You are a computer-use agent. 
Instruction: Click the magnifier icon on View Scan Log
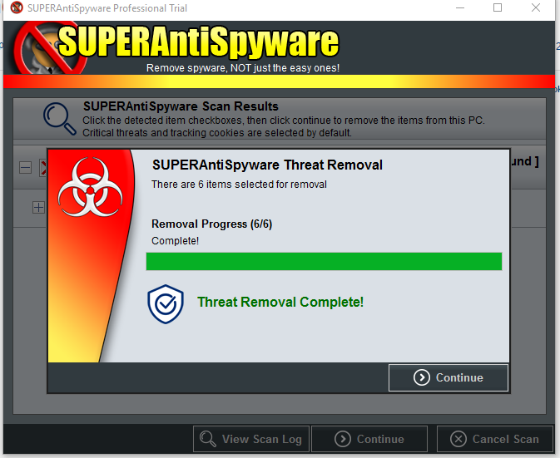pyautogui.click(x=208, y=439)
